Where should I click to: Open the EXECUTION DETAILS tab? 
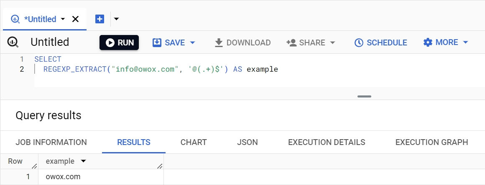(327, 142)
